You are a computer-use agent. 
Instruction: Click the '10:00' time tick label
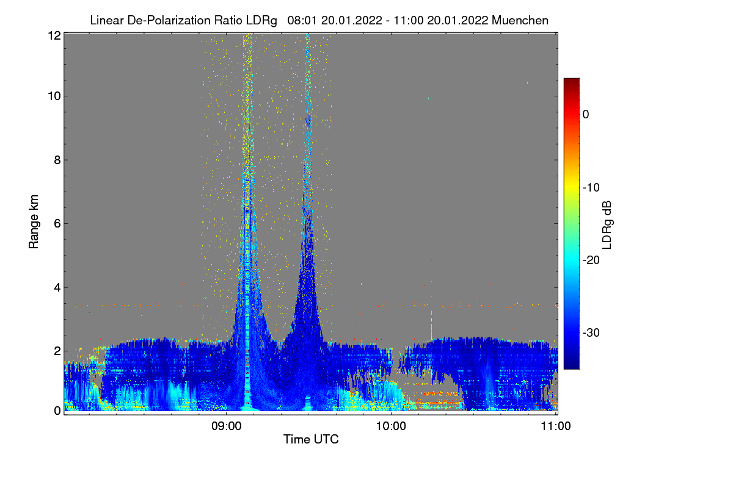click(391, 426)
